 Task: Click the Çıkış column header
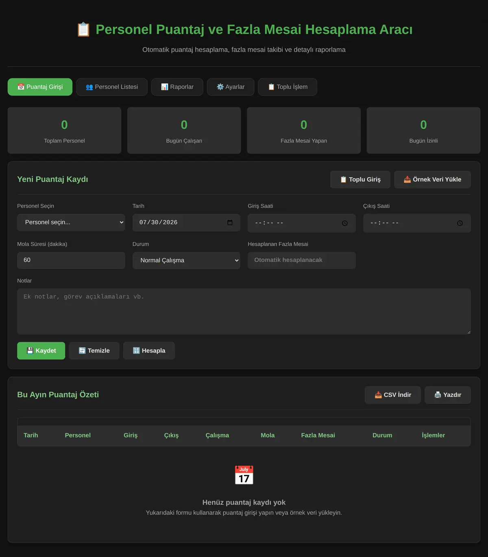click(171, 435)
